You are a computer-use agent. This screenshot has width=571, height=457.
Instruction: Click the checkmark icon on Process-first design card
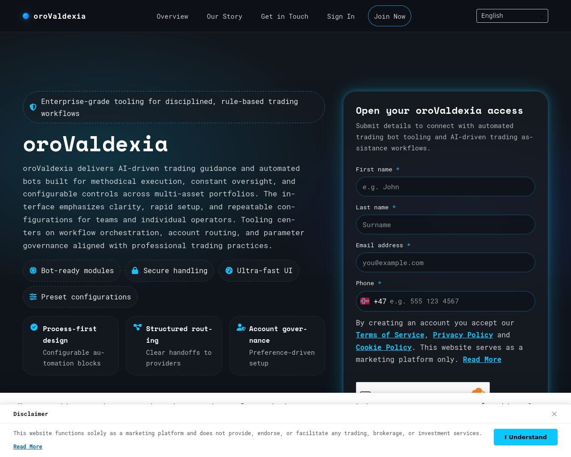coord(34,327)
